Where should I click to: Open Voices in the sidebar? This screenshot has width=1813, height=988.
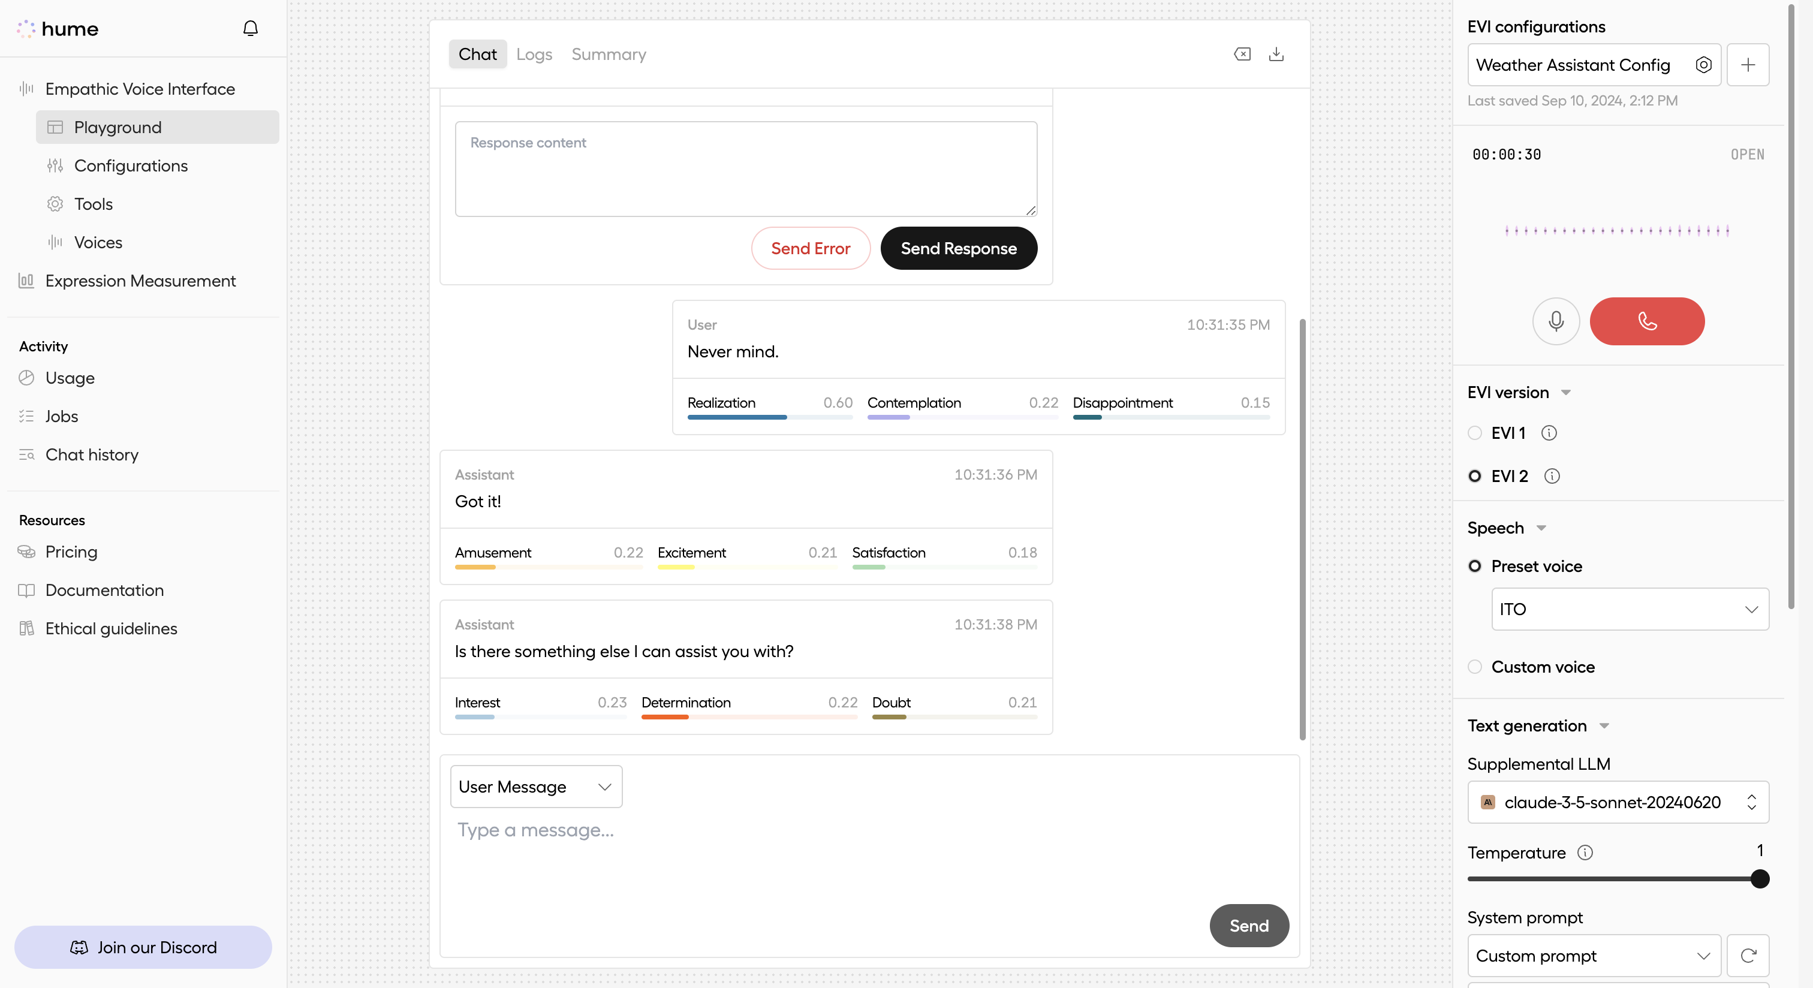point(98,242)
